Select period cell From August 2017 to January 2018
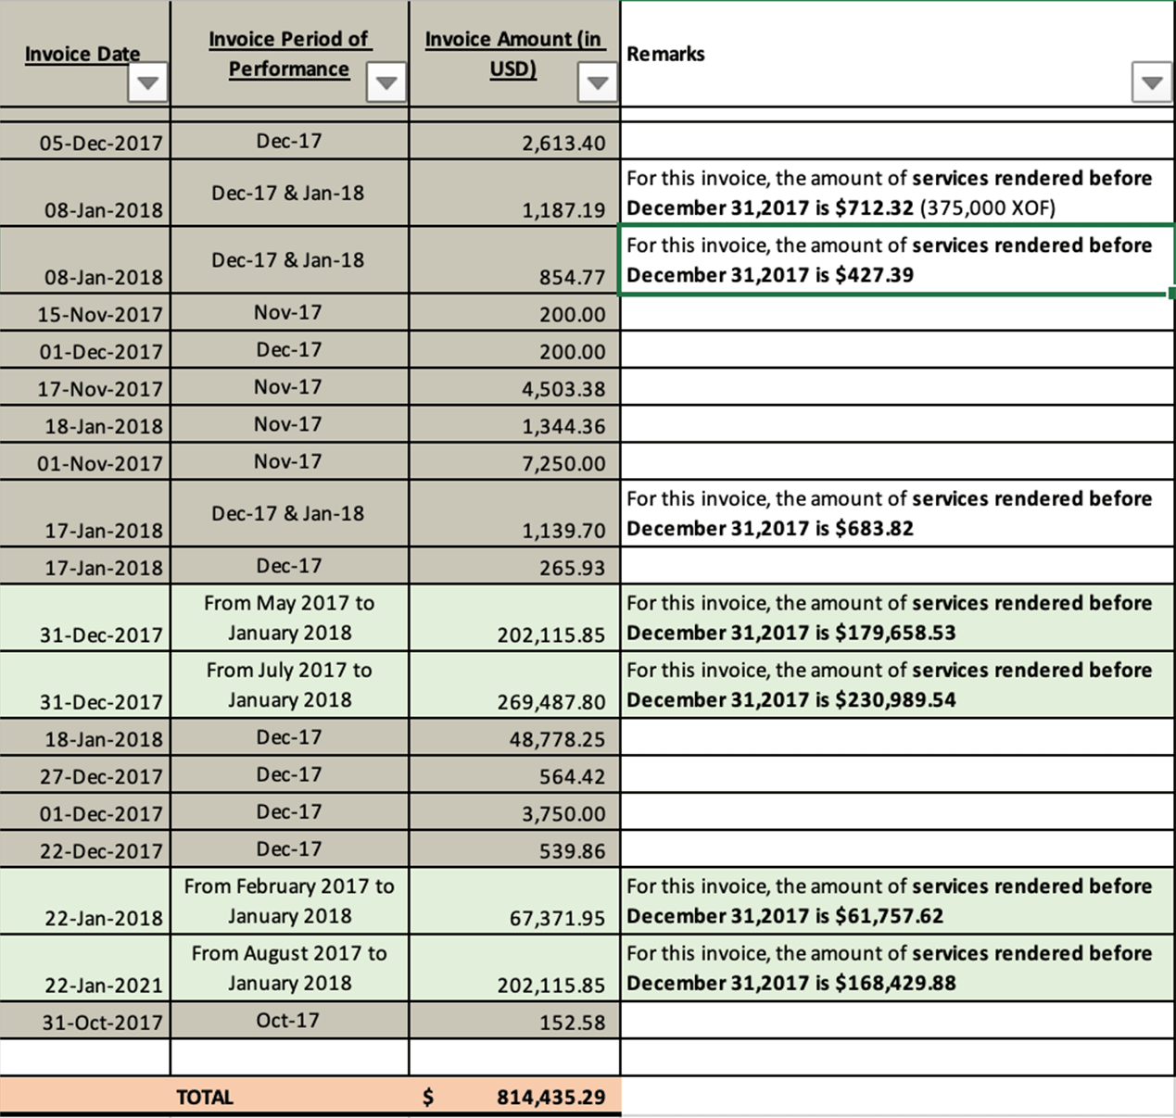 pyautogui.click(x=289, y=968)
